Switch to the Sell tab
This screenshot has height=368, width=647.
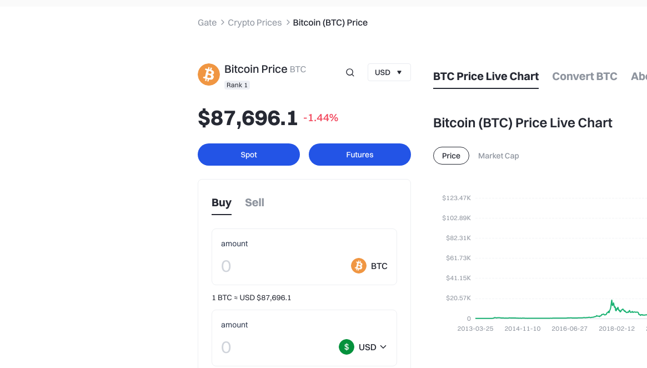254,202
